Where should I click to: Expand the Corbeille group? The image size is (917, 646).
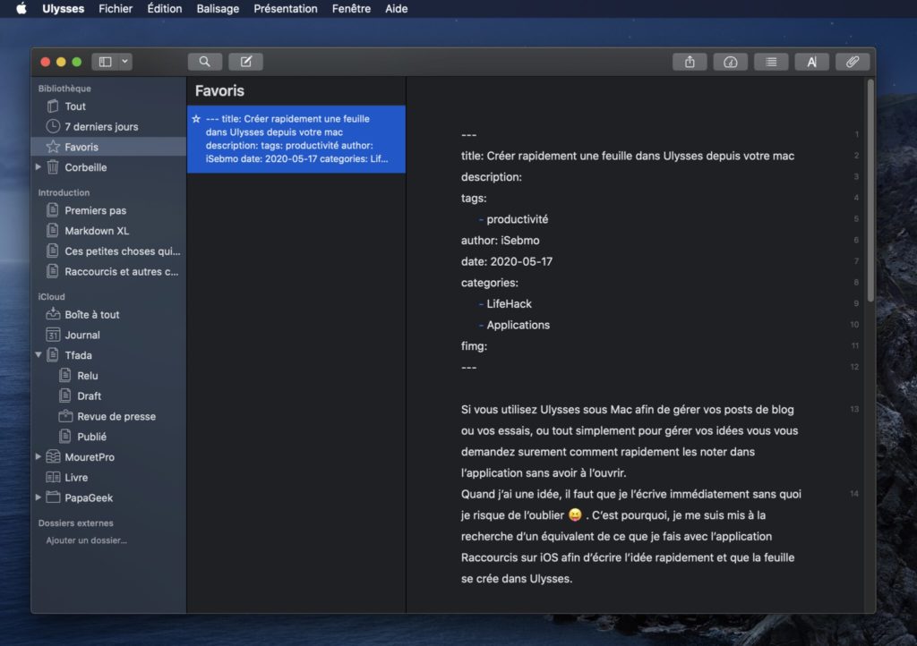tap(38, 167)
